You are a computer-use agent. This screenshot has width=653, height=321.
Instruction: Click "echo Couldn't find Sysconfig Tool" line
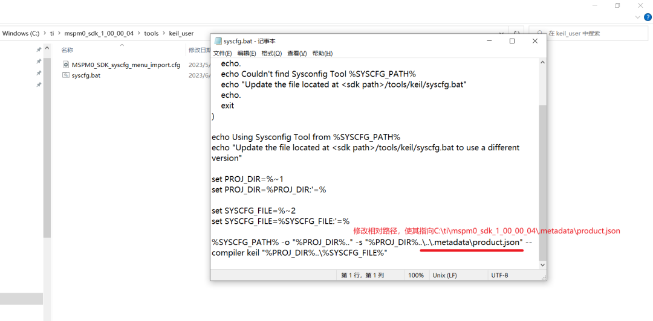(x=319, y=74)
